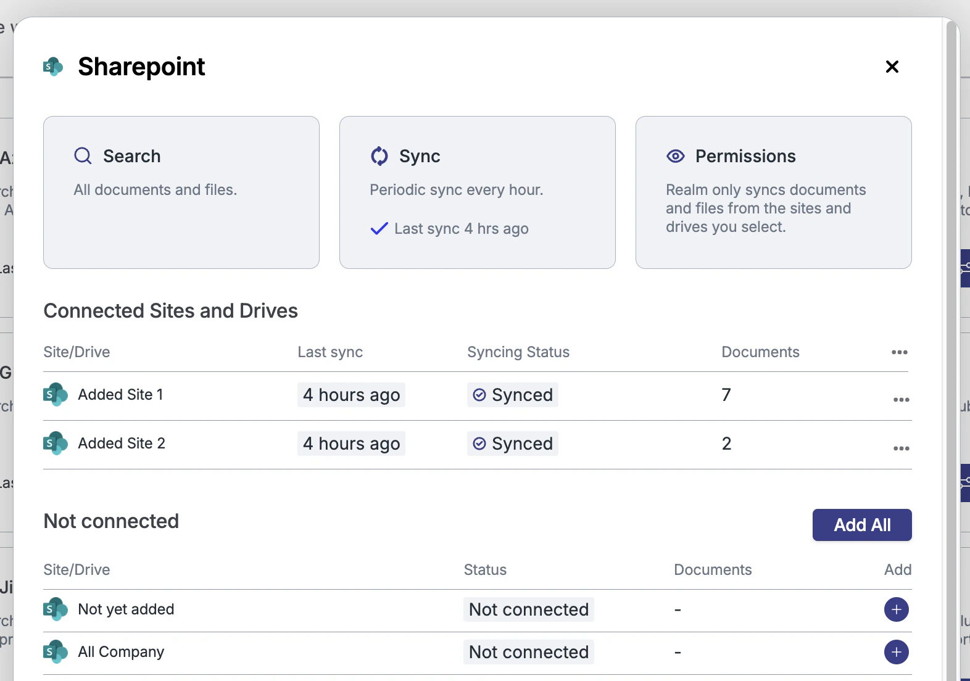
Task: Click the Added Site 2 name
Action: (122, 444)
